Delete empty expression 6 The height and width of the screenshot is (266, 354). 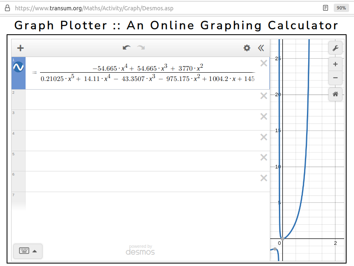tap(264, 178)
